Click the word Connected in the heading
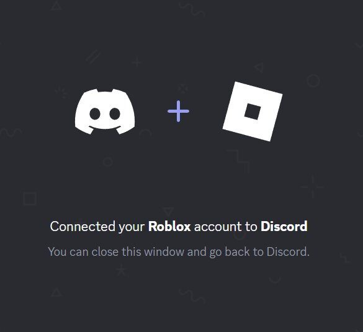 click(x=83, y=227)
